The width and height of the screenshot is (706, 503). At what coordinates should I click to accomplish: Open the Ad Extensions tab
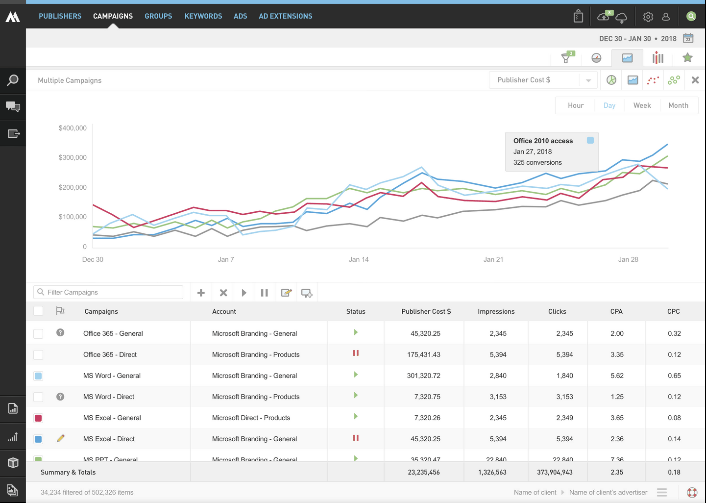click(x=285, y=16)
